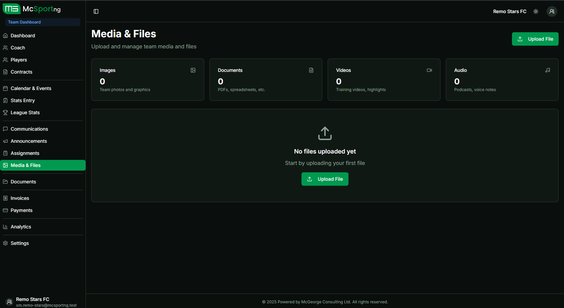Toggle the sidebar collapse icon

click(96, 11)
